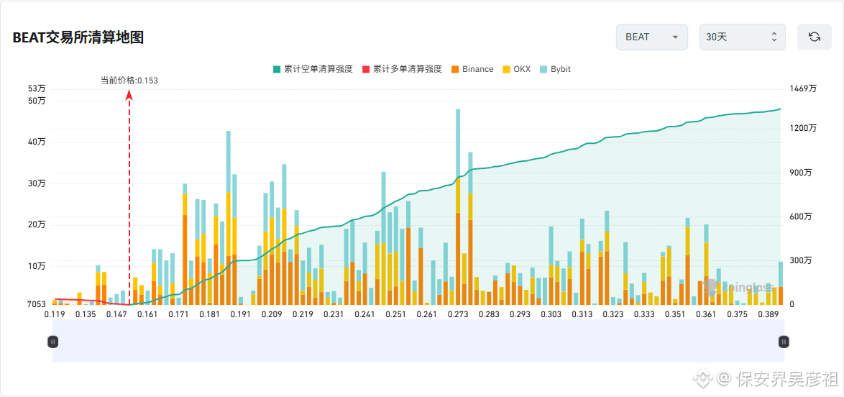Toggle the Binance legend series

[x=472, y=69]
